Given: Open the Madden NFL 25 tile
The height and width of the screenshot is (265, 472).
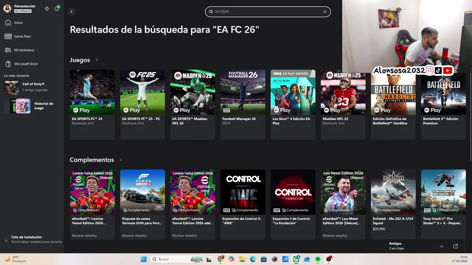Looking at the screenshot, I should [x=343, y=105].
